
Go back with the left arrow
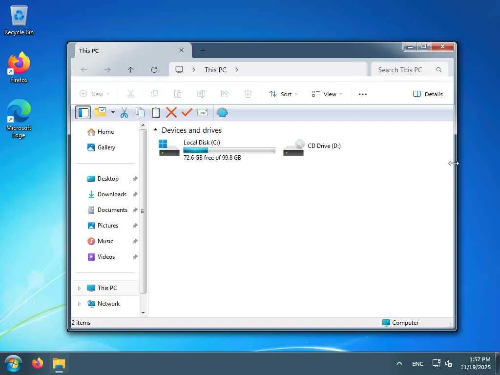click(x=84, y=70)
